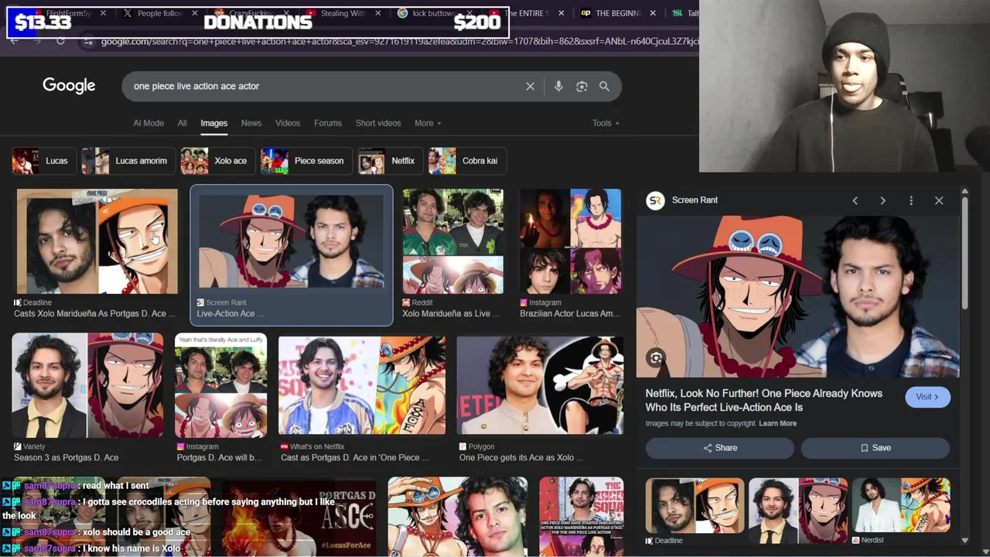
Task: Open Instagram 'Portgas D. Ace will b...' image
Action: click(220, 385)
